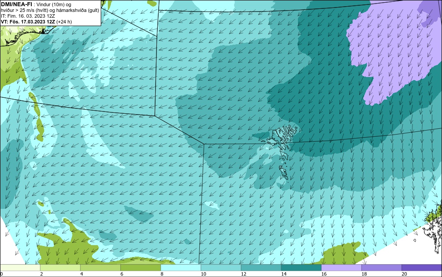The image size is (442, 277).
Task: Click the 12–14 m/s teal legend swatch
Action: point(261,267)
